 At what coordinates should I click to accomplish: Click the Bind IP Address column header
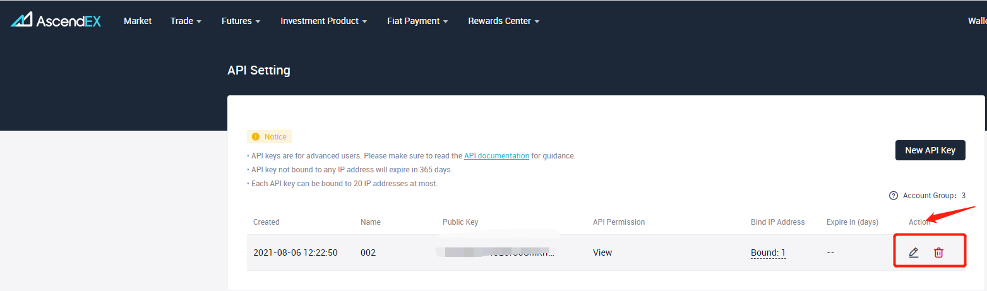(x=777, y=222)
